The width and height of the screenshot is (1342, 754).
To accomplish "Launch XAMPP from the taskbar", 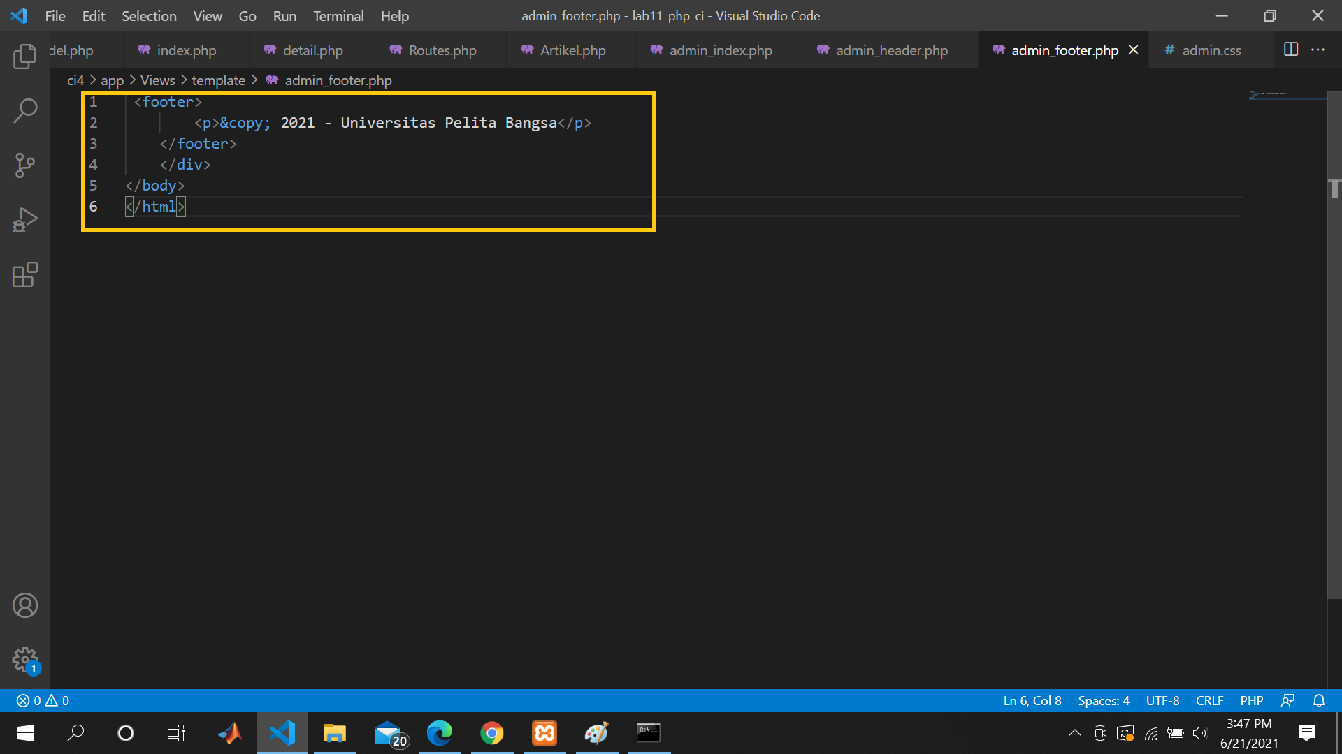I will pos(544,733).
